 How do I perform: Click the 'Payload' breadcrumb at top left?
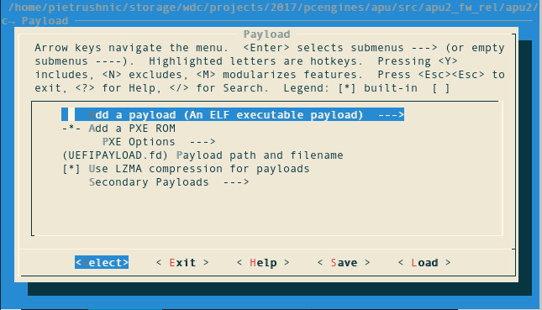tap(45, 21)
